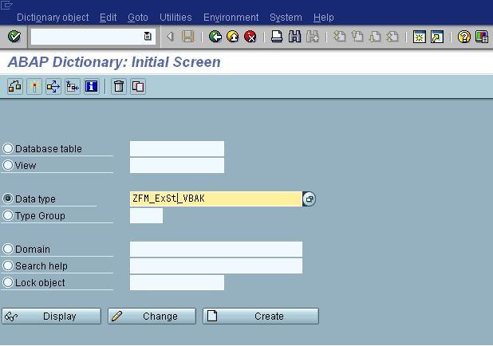Click the Previous Page icon
Viewport: 493px width, 346px height.
(x=357, y=37)
